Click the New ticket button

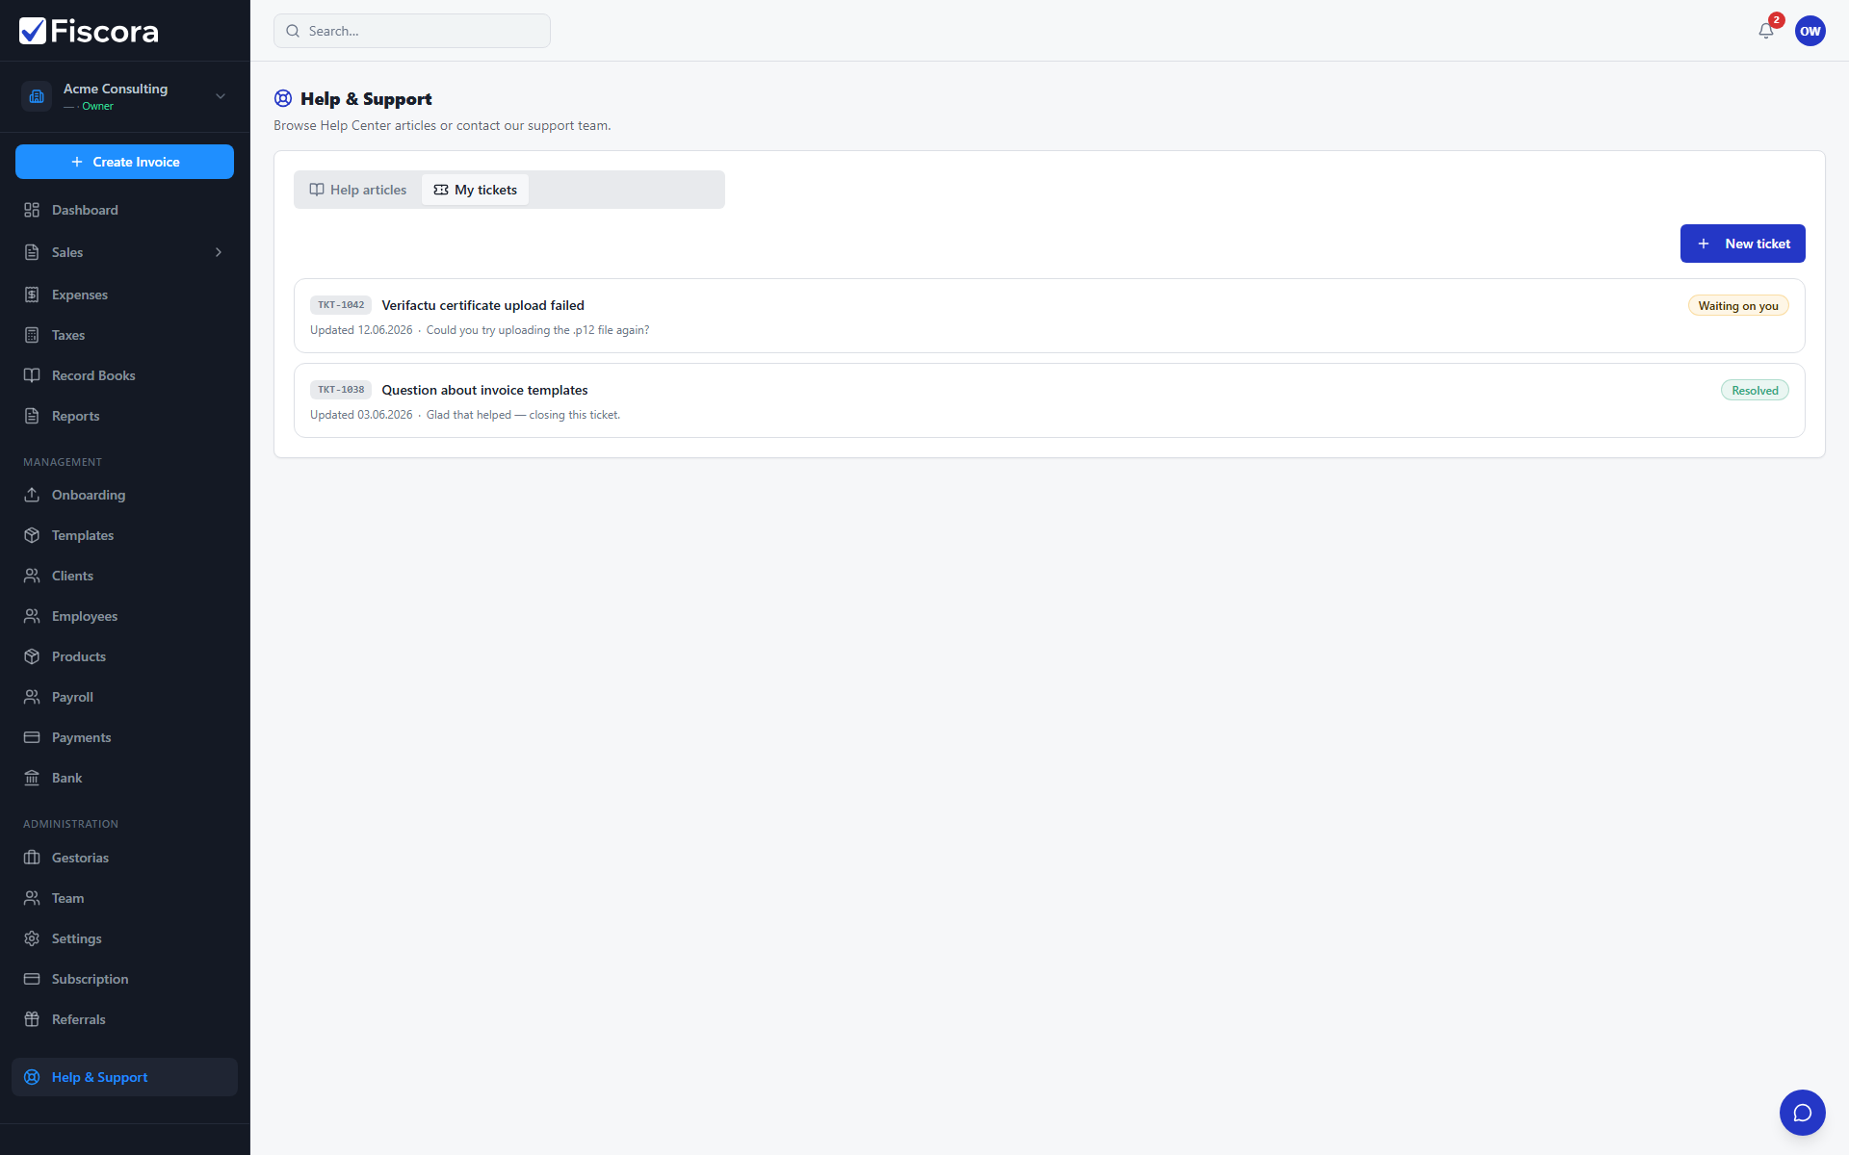click(1742, 244)
